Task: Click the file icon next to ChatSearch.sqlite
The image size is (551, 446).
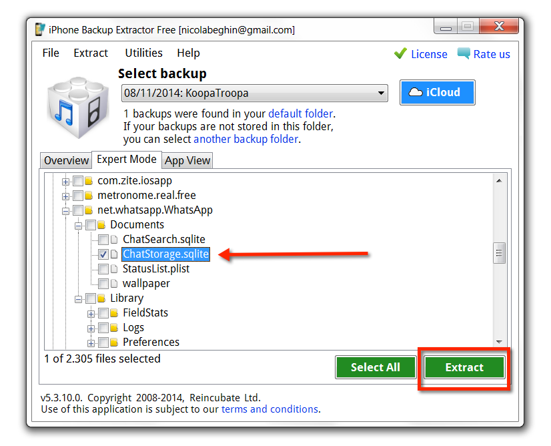Action: [x=114, y=240]
